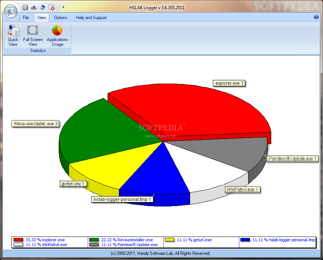323x260 pixels.
Task: Select the View ribbon tab
Action: (x=41, y=18)
